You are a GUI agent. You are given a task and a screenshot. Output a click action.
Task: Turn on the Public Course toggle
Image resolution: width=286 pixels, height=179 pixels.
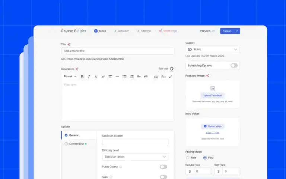pyautogui.click(x=163, y=167)
